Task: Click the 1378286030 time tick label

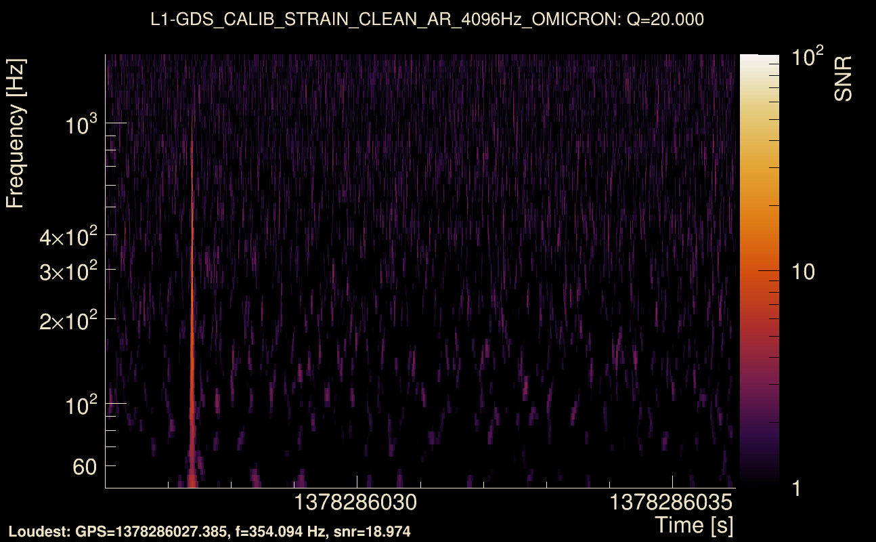Action: (x=356, y=503)
